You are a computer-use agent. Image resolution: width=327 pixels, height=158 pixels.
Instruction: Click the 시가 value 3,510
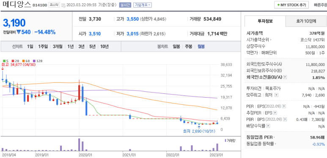coord(95,34)
